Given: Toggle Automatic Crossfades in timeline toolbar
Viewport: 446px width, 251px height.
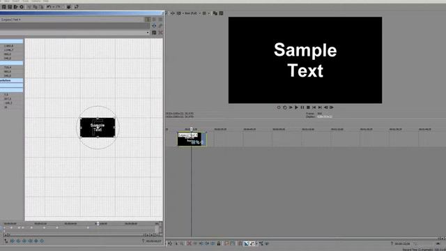Looking at the screenshot, I should tap(246, 243).
